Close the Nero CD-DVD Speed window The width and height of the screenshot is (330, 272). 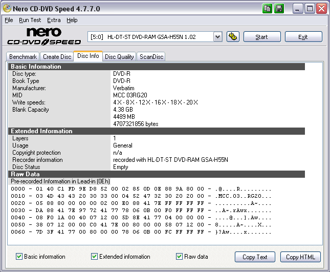tap(322, 9)
